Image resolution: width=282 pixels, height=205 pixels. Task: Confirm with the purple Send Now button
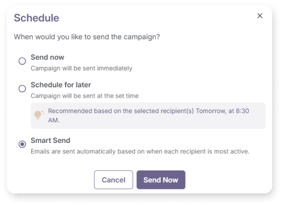click(x=160, y=180)
